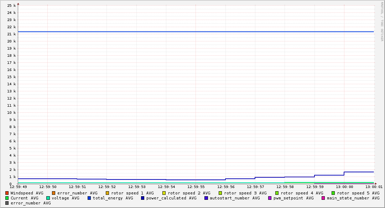
Task: Click the 21 k y-axis label
Action: [x=12, y=34]
